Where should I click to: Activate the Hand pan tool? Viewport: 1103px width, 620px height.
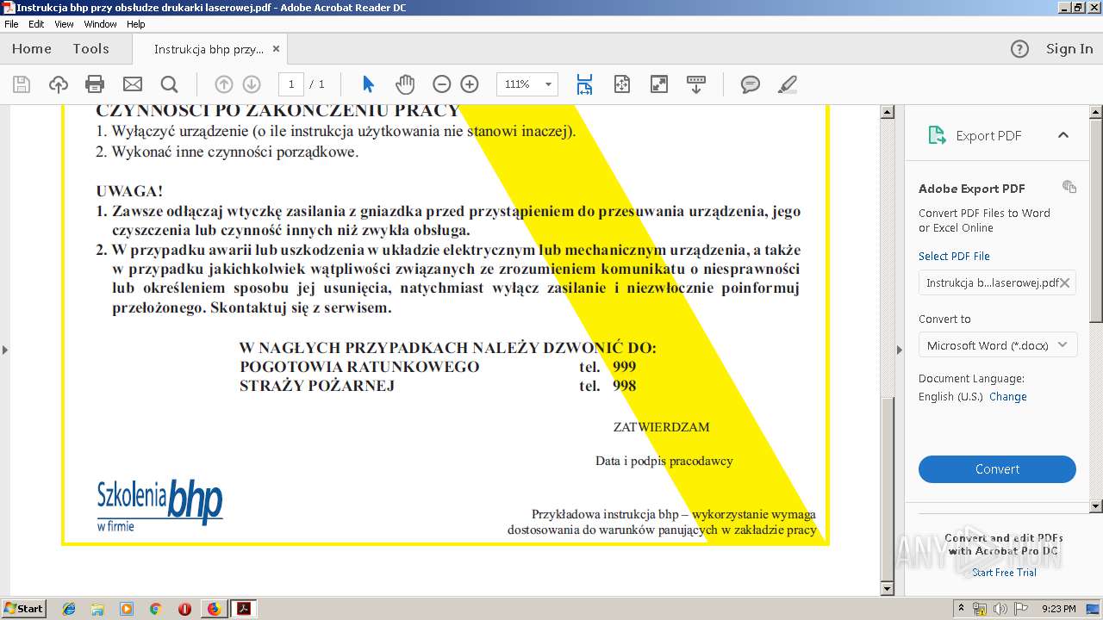405,84
